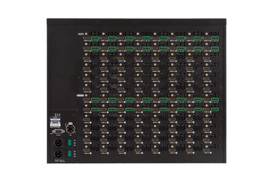Click the lower round power inlet connector

point(58,154)
